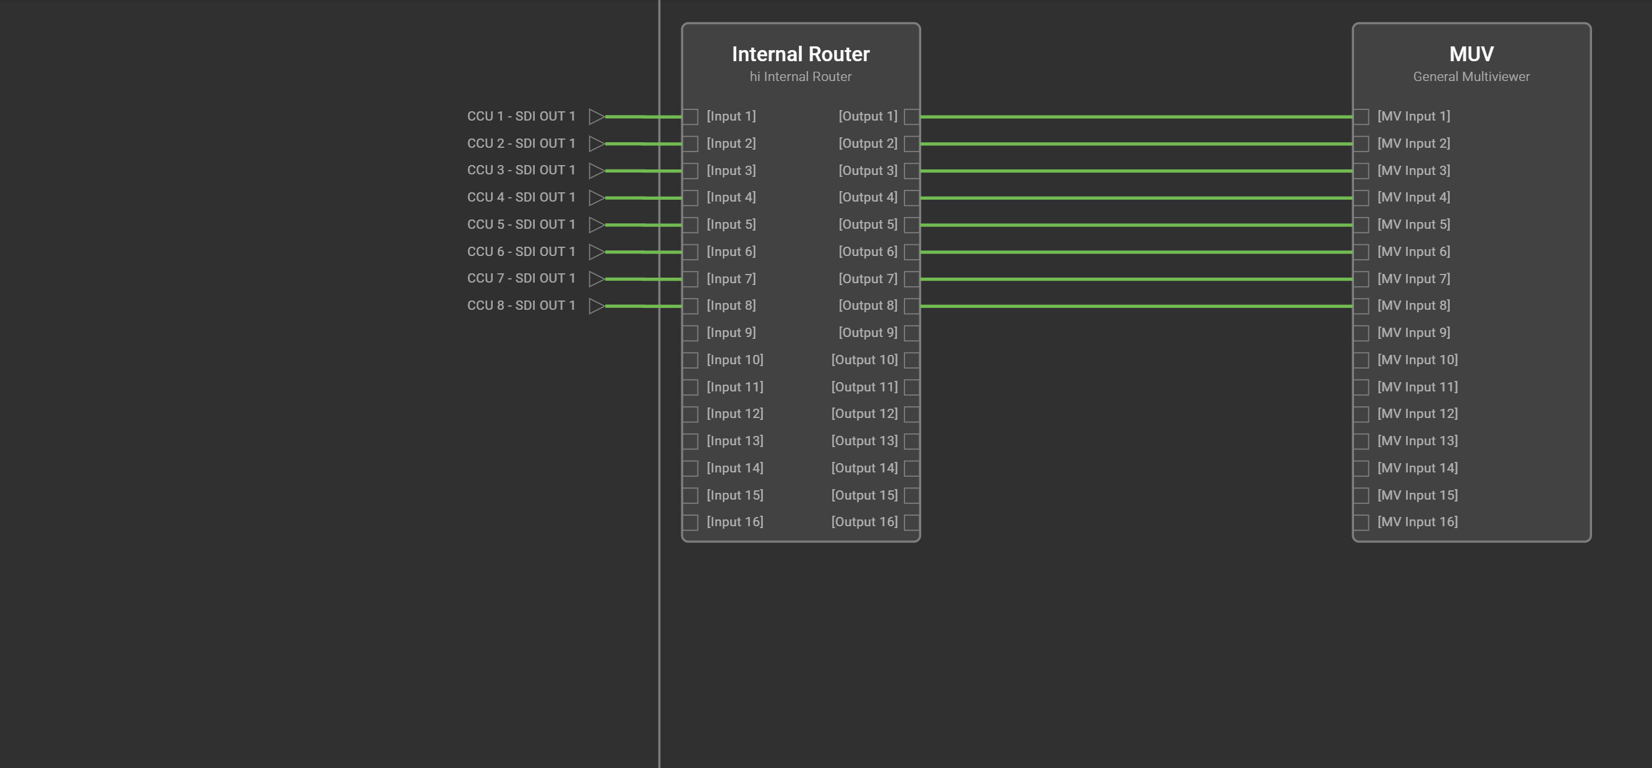The width and height of the screenshot is (1652, 768).
Task: Select the MUV General Multiviewer block title
Action: tap(1471, 54)
